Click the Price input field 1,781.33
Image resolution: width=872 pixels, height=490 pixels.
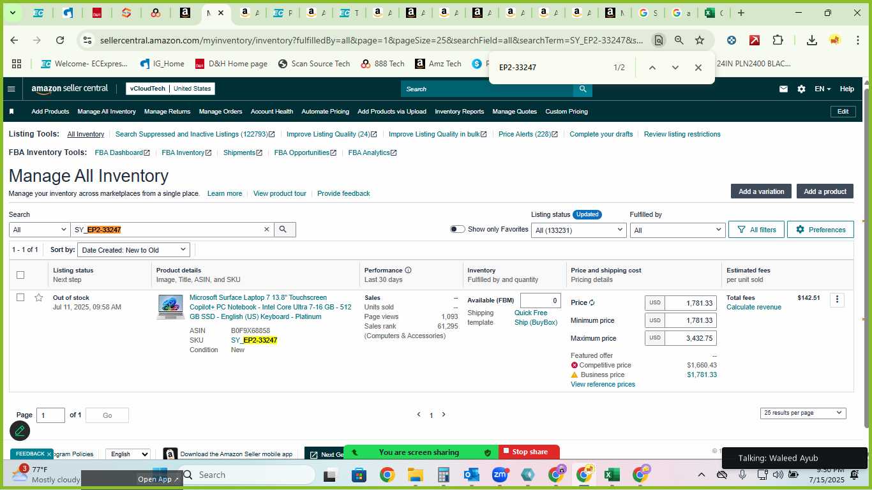(690, 303)
